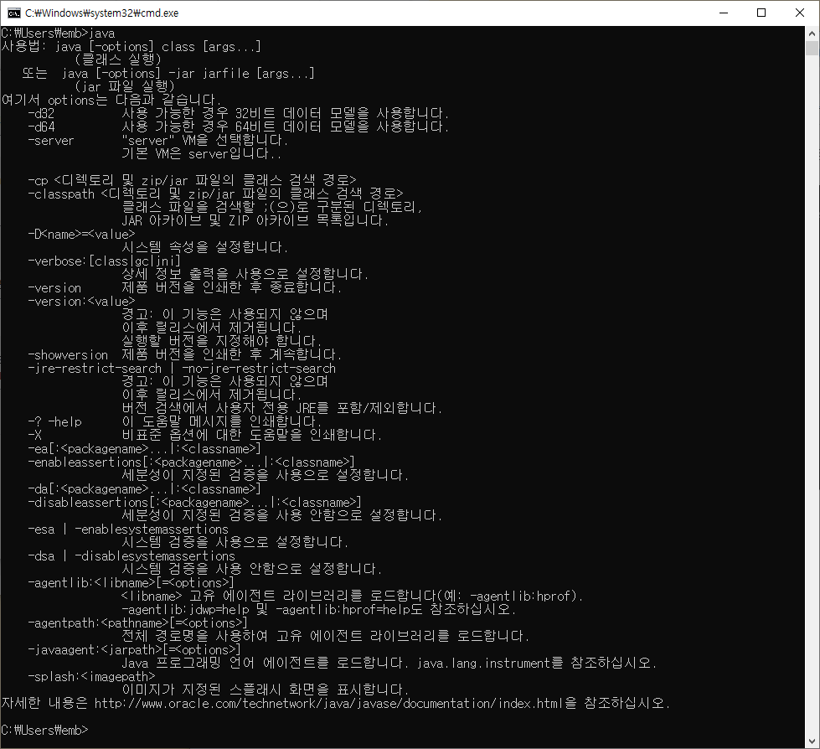The width and height of the screenshot is (820, 749).
Task: Click the '-disableassertions' option line
Action: (x=194, y=503)
